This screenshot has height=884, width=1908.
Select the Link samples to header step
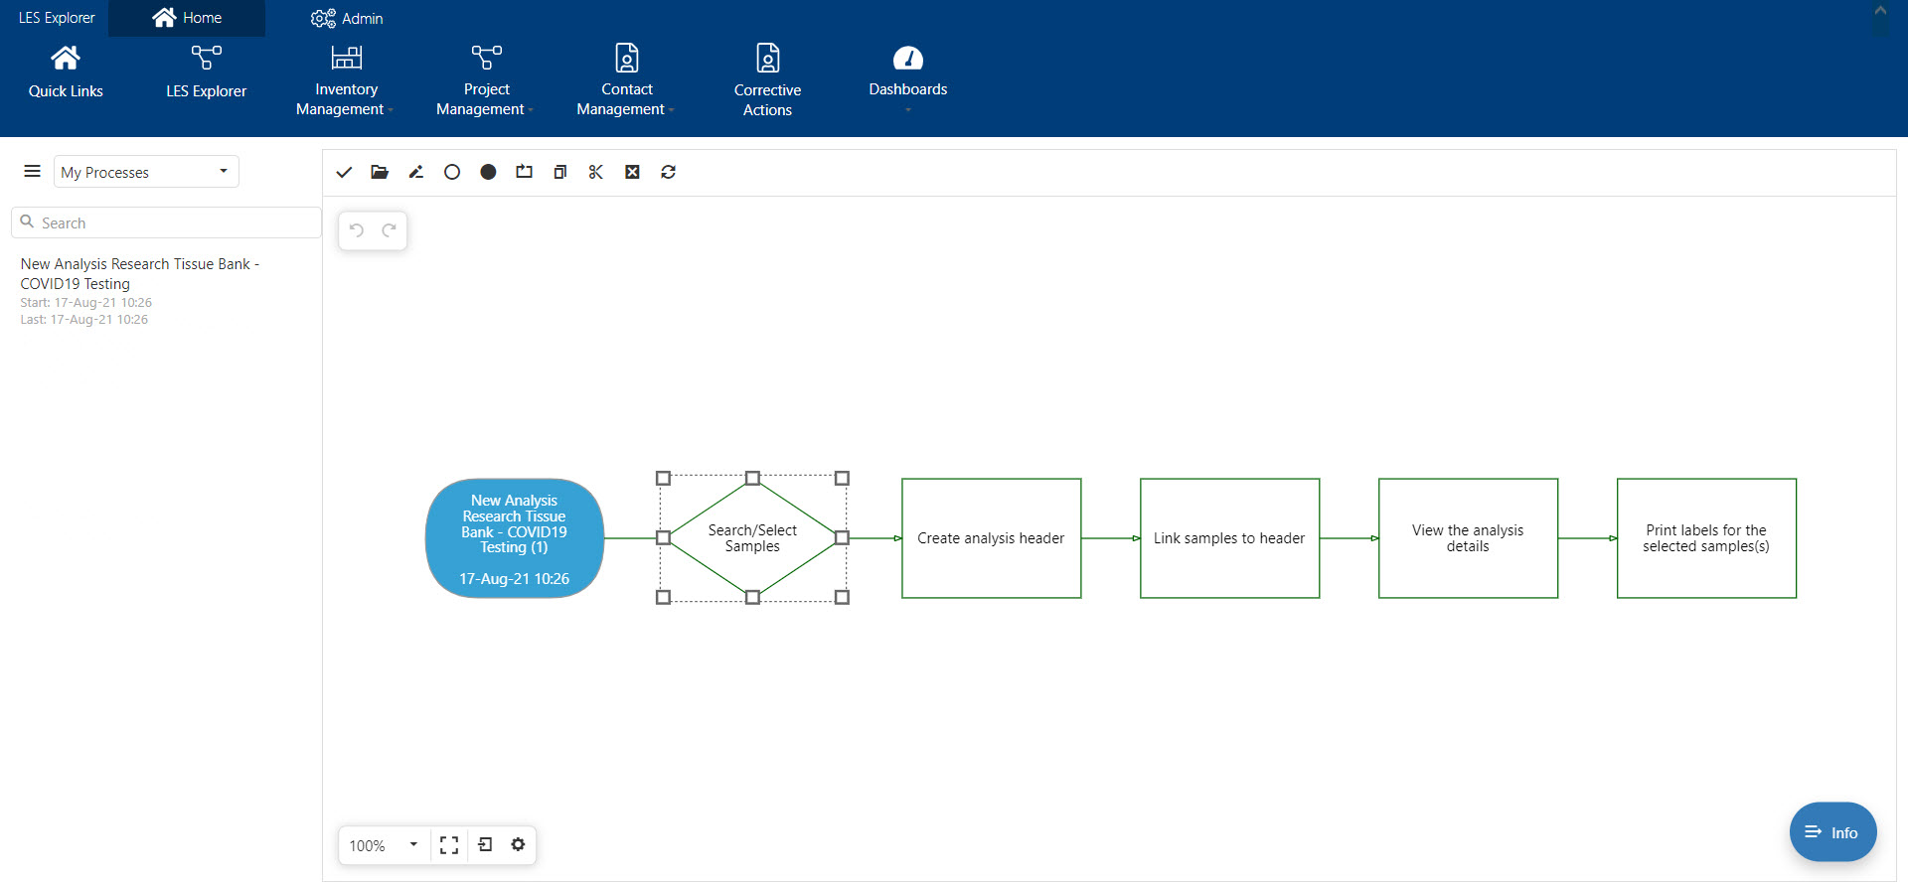coord(1229,538)
